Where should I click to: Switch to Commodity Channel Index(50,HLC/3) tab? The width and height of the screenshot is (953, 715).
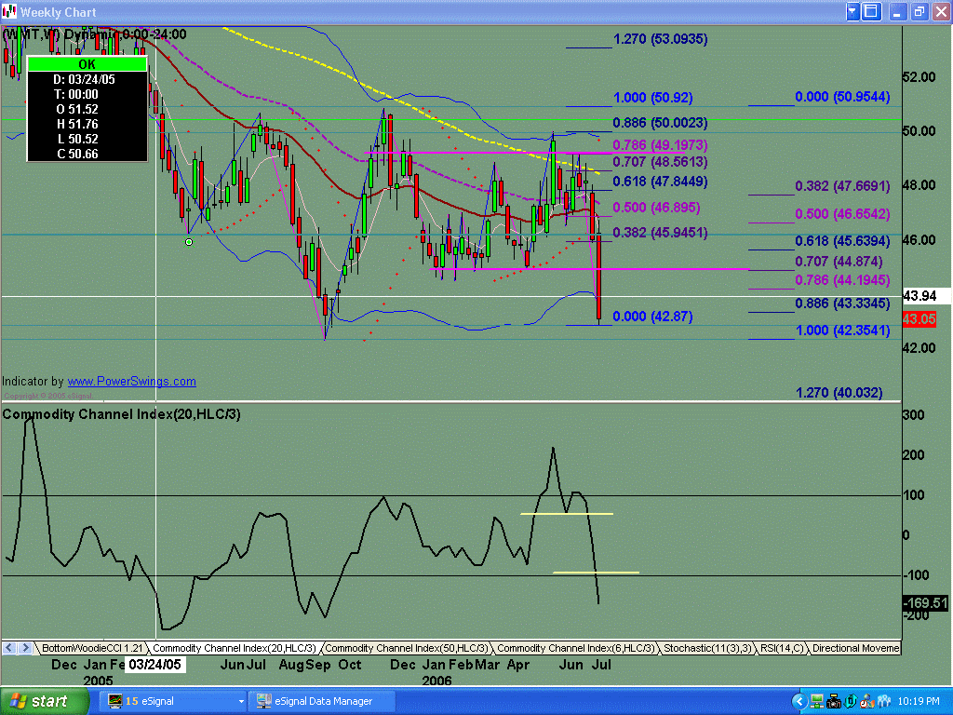pyautogui.click(x=406, y=648)
